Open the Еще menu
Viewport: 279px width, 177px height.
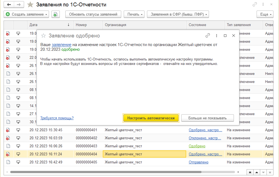click(x=265, y=14)
